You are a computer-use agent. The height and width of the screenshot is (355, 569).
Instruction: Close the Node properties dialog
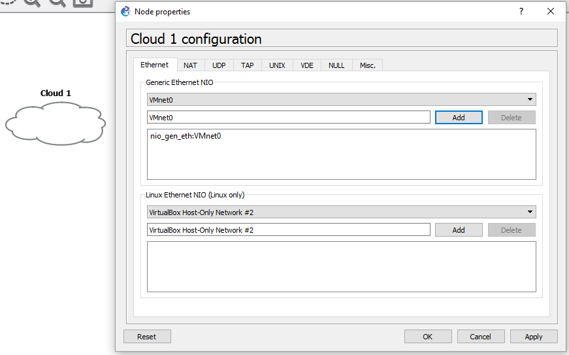tap(551, 11)
